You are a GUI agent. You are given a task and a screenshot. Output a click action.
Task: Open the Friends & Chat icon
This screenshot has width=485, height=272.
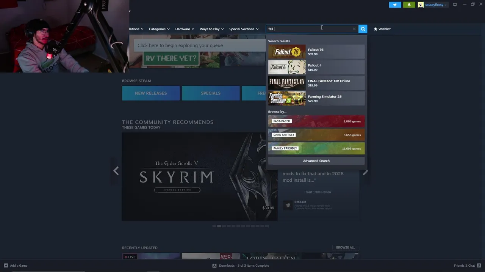click(x=479, y=266)
